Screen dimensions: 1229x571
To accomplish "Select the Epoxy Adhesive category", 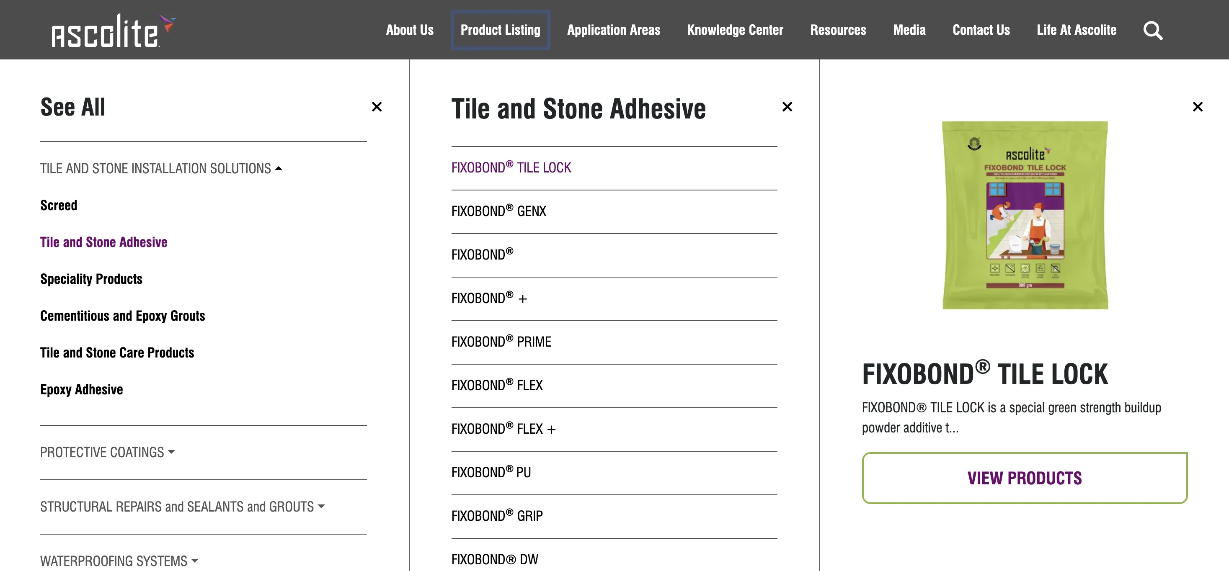I will click(82, 389).
